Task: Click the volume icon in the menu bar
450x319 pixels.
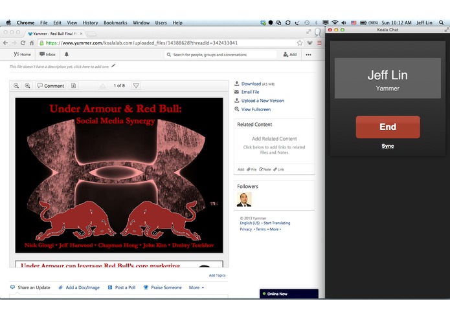Action: [344, 23]
